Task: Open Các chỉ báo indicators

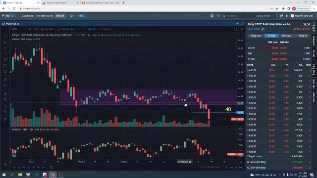Action: (66, 29)
